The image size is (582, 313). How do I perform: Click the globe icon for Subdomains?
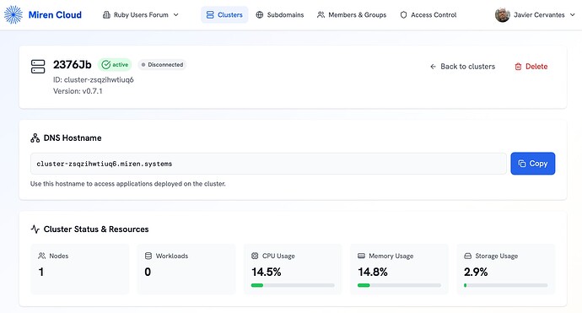point(260,15)
